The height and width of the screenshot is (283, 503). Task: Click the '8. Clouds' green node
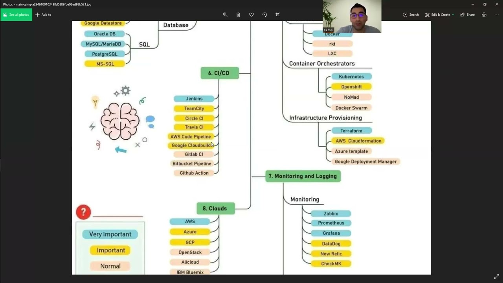[x=215, y=208]
